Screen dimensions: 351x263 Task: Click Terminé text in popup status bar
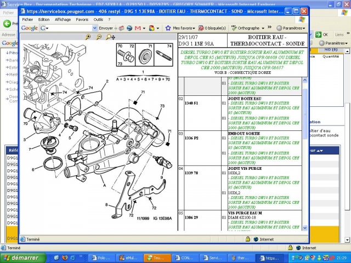(x=33, y=239)
